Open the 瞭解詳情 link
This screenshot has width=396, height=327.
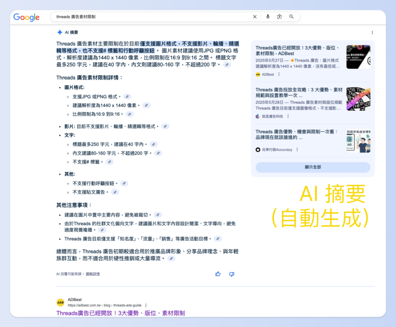92,274
